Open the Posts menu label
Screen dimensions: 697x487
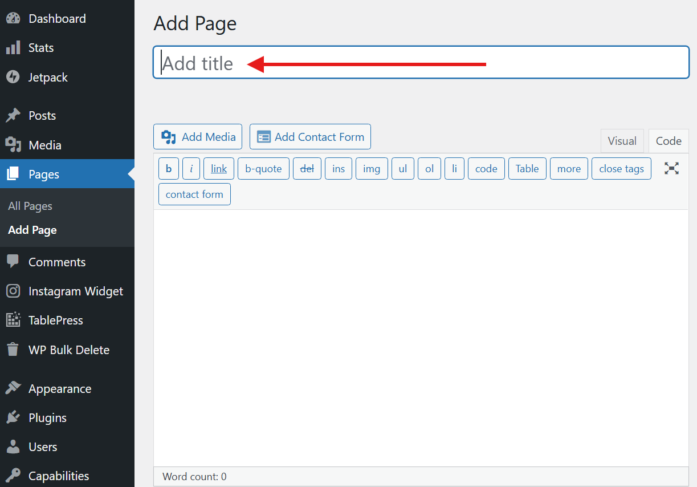coord(42,115)
